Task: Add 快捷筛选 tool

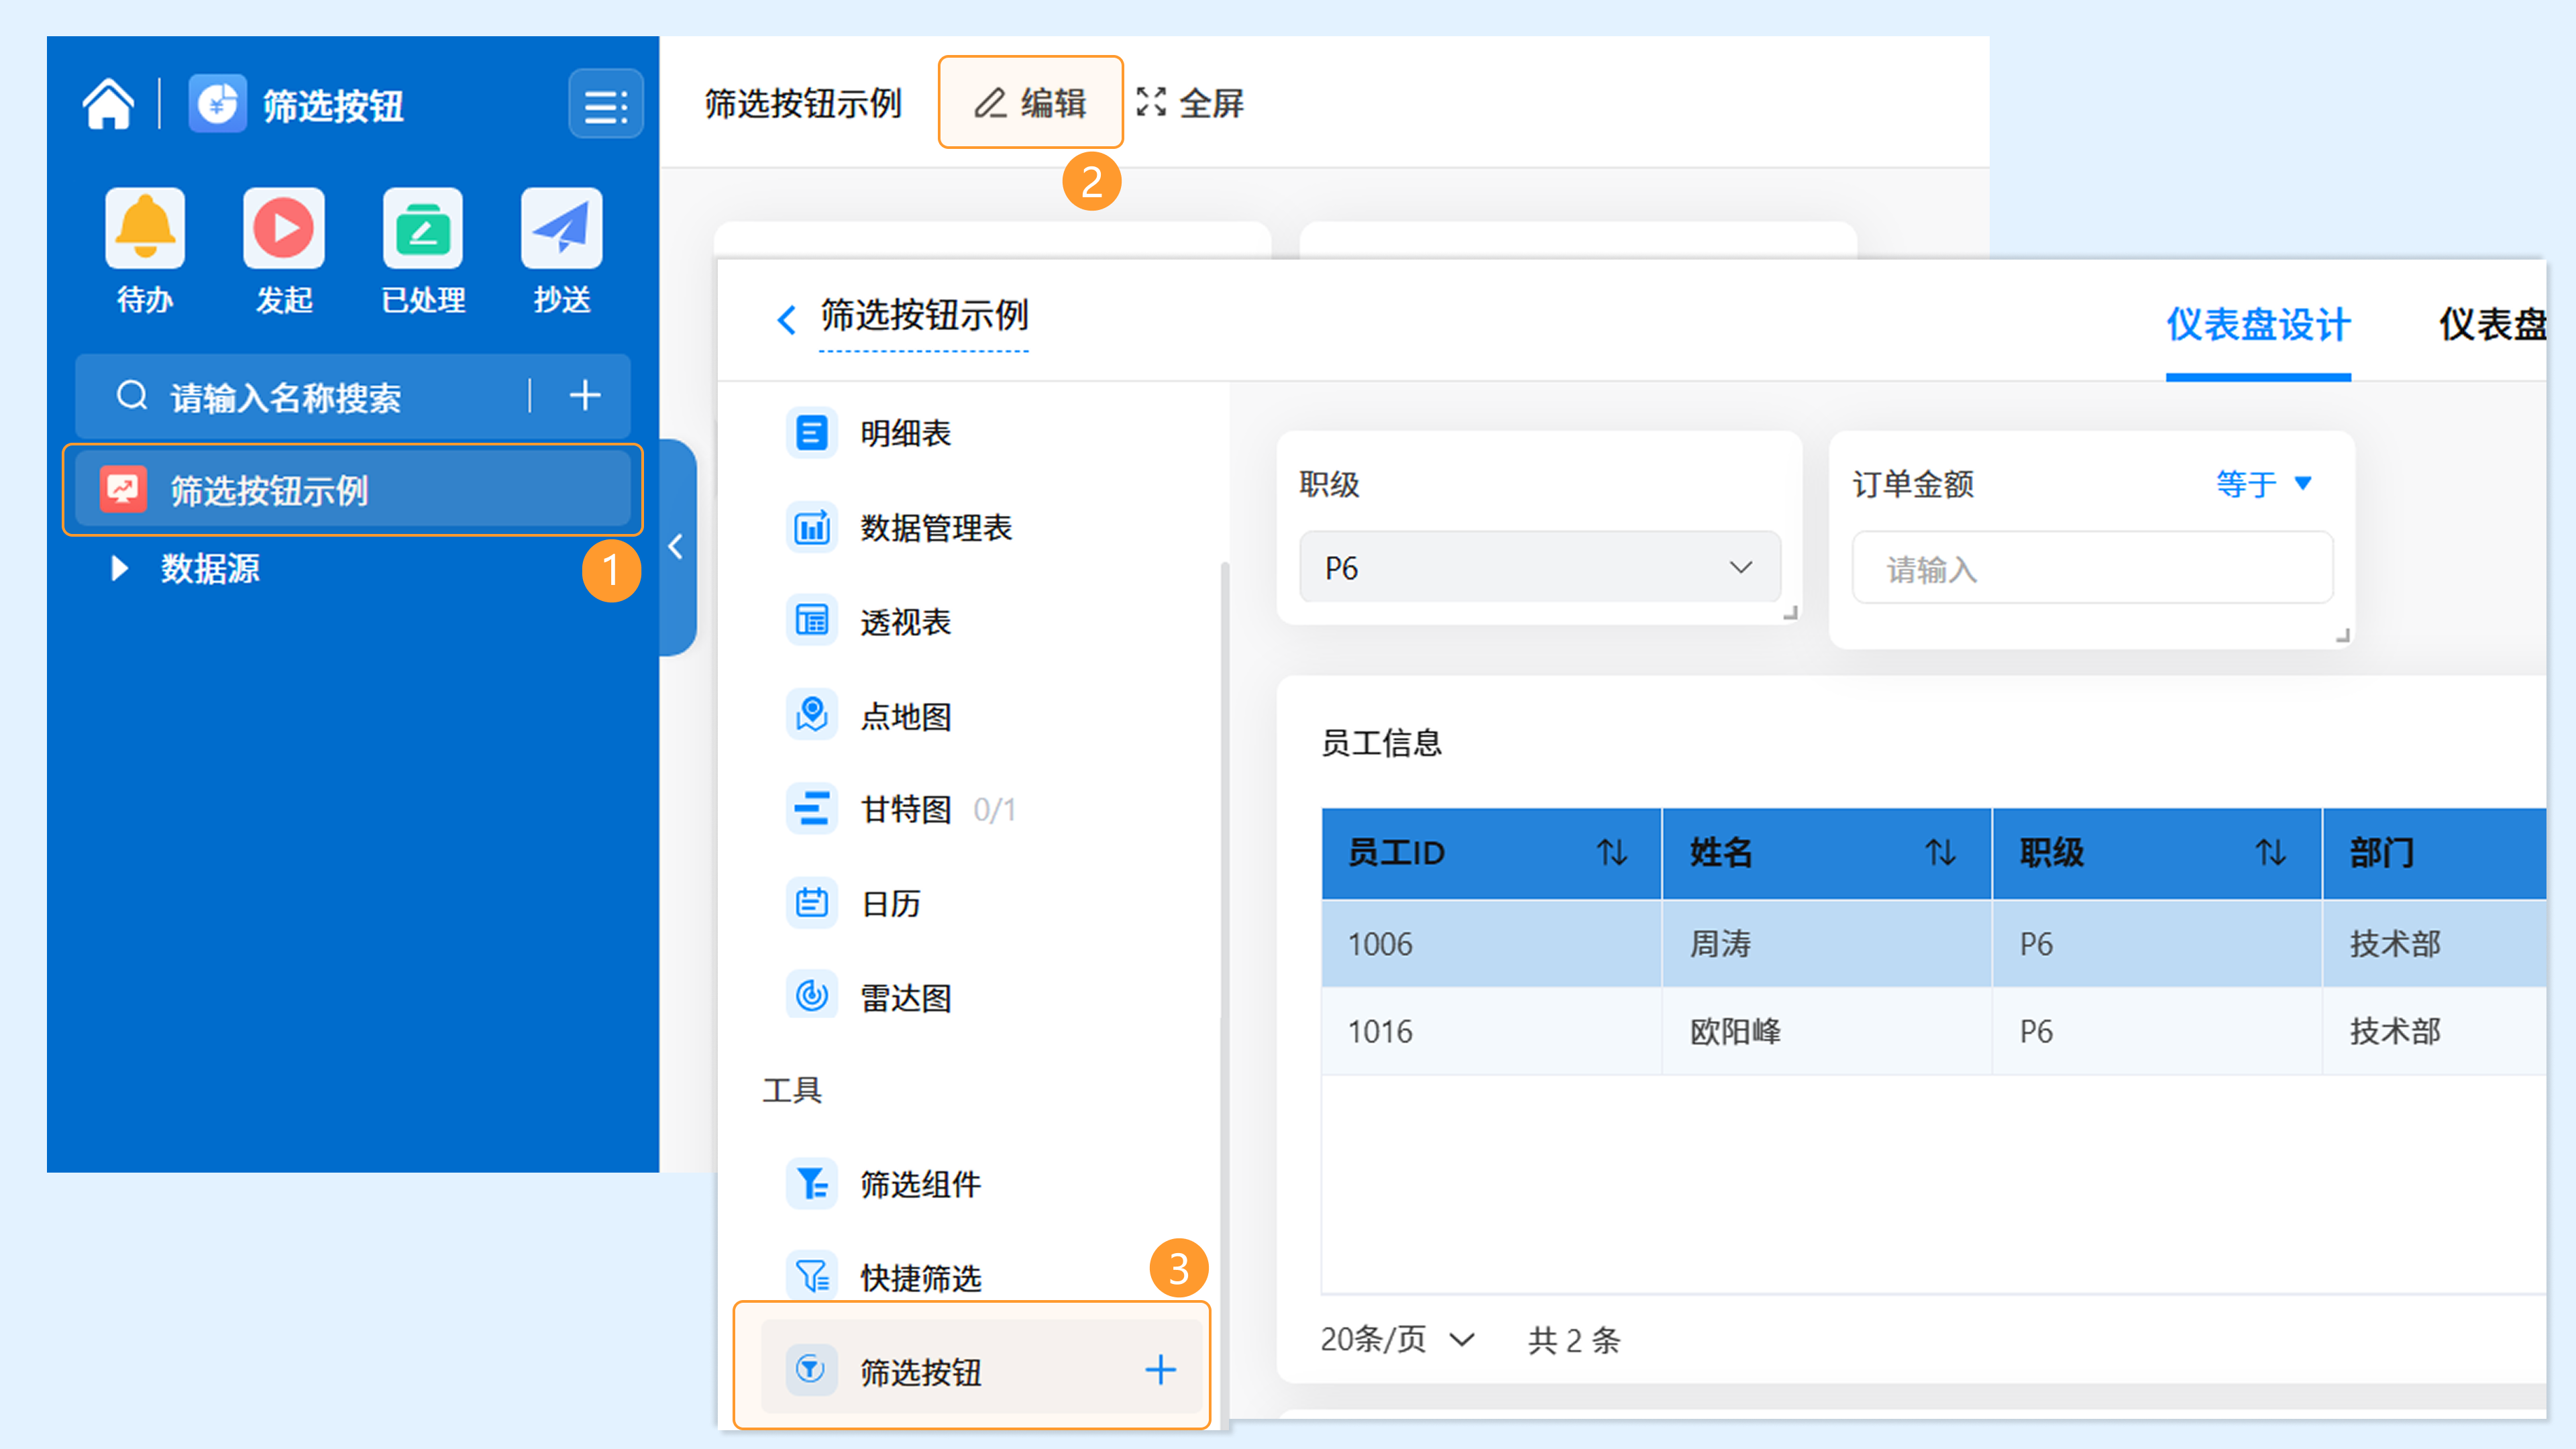Action: pos(883,1277)
